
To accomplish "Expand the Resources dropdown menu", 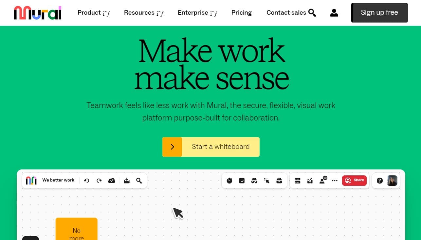I will tap(144, 13).
